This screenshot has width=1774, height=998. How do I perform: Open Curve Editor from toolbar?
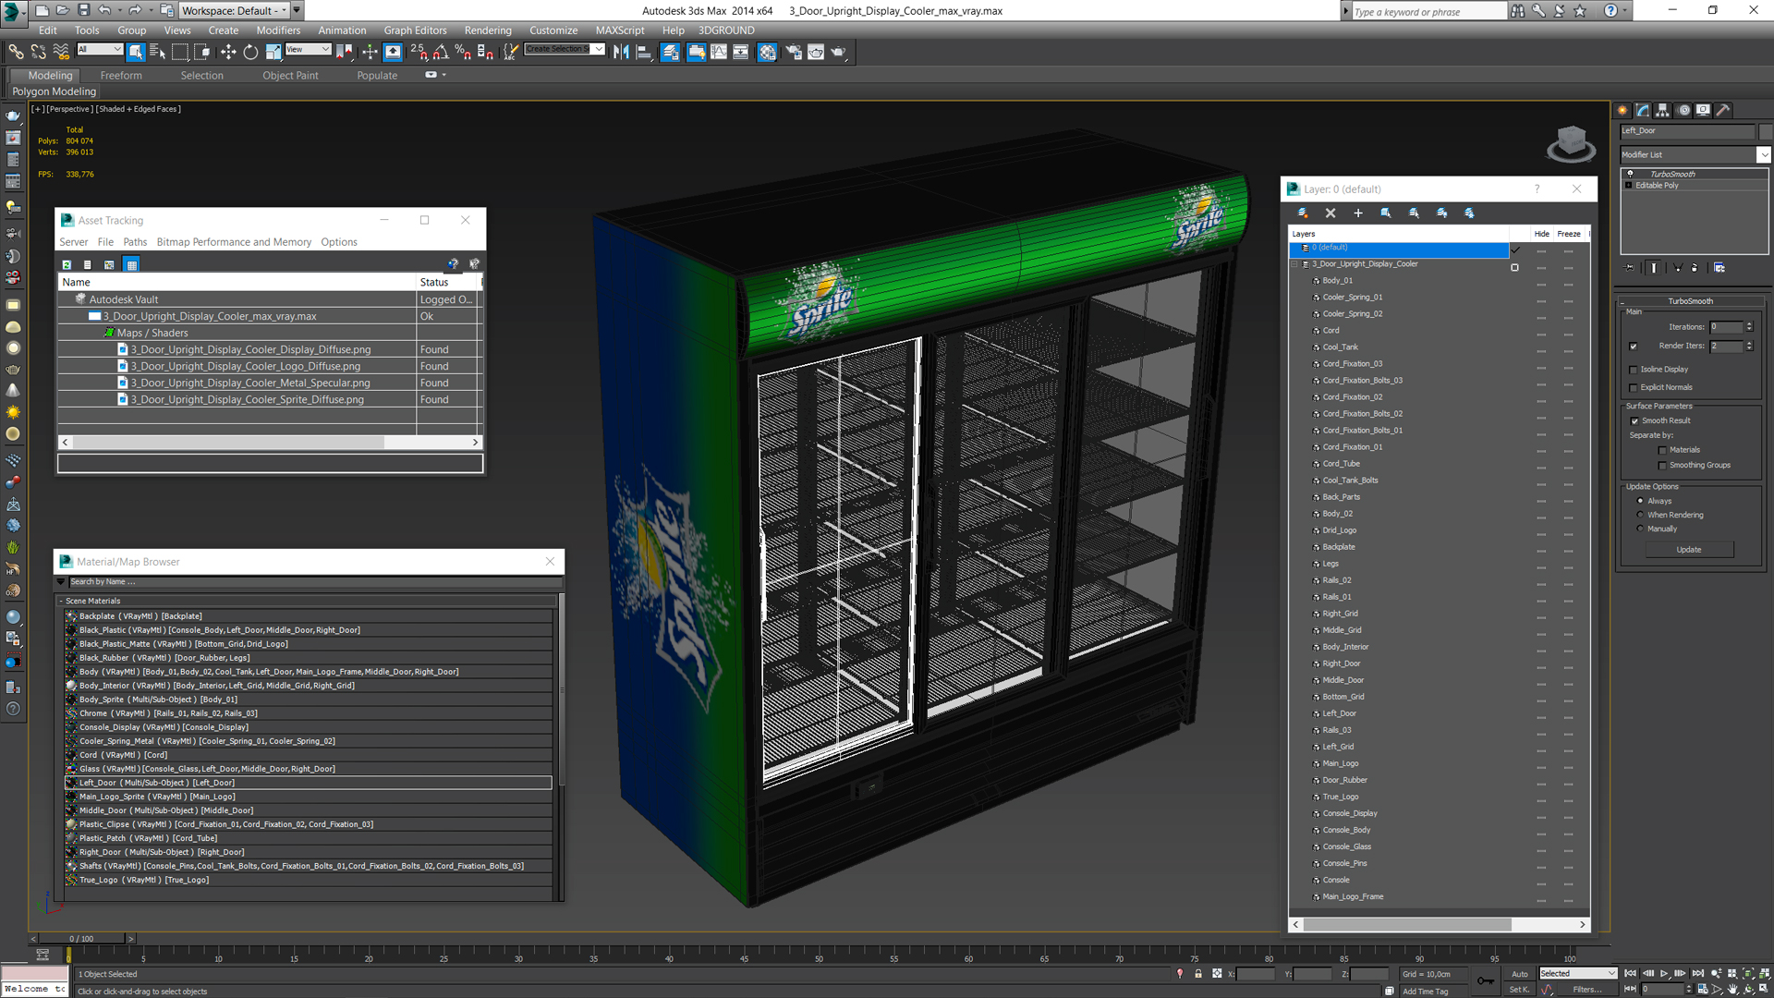point(719,52)
